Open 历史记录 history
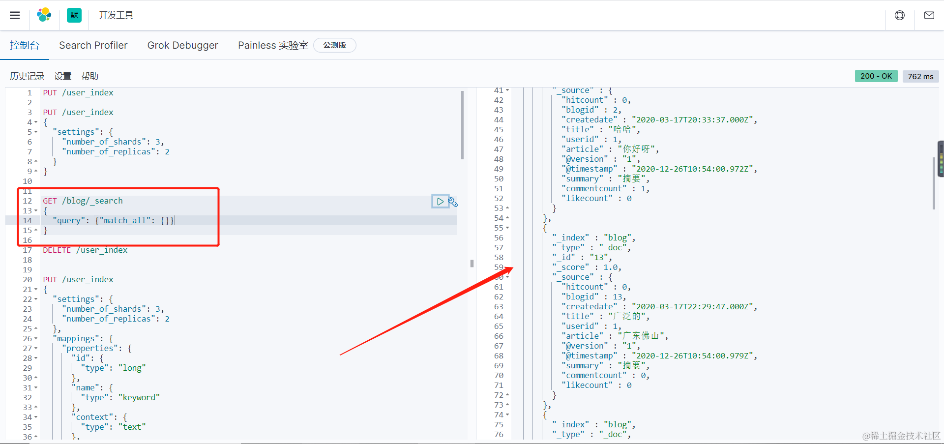 27,76
